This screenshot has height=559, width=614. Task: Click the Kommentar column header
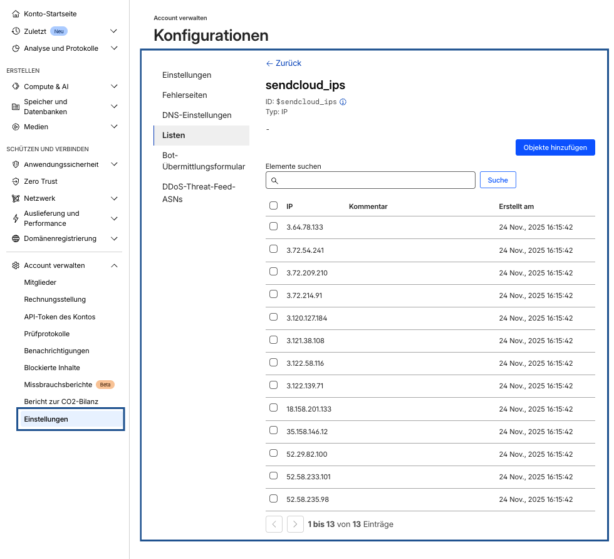coord(368,206)
